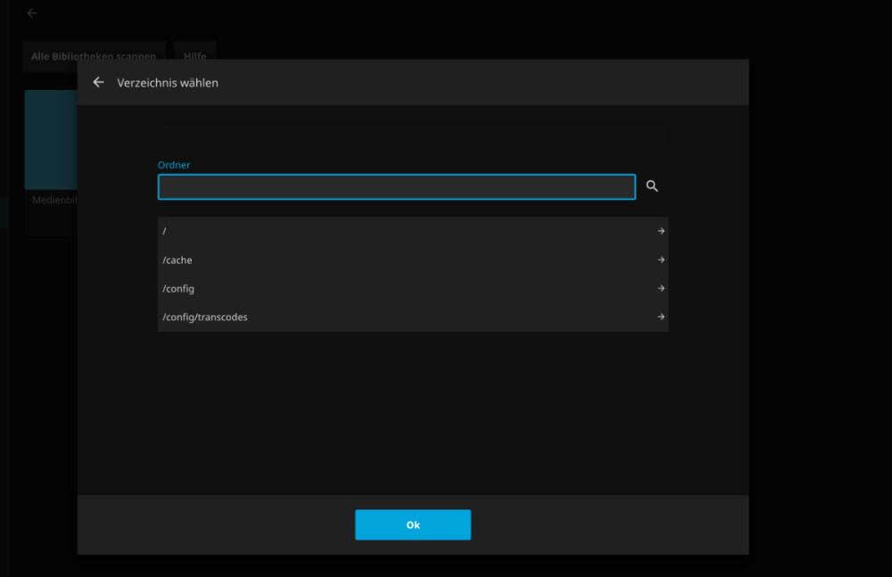
Task: Click the back arrow in the directory dialog
Action: [98, 82]
